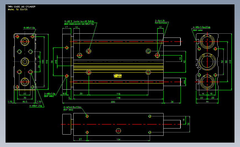Select the 4-M6x1.0p callout label
Image resolution: width=240 pixels, height=147 pixels.
[29, 28]
